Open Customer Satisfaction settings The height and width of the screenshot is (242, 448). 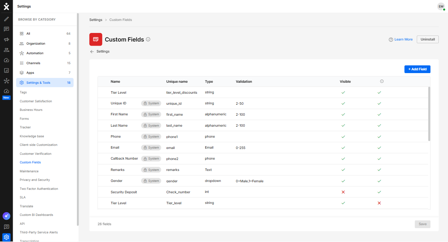[x=36, y=101]
